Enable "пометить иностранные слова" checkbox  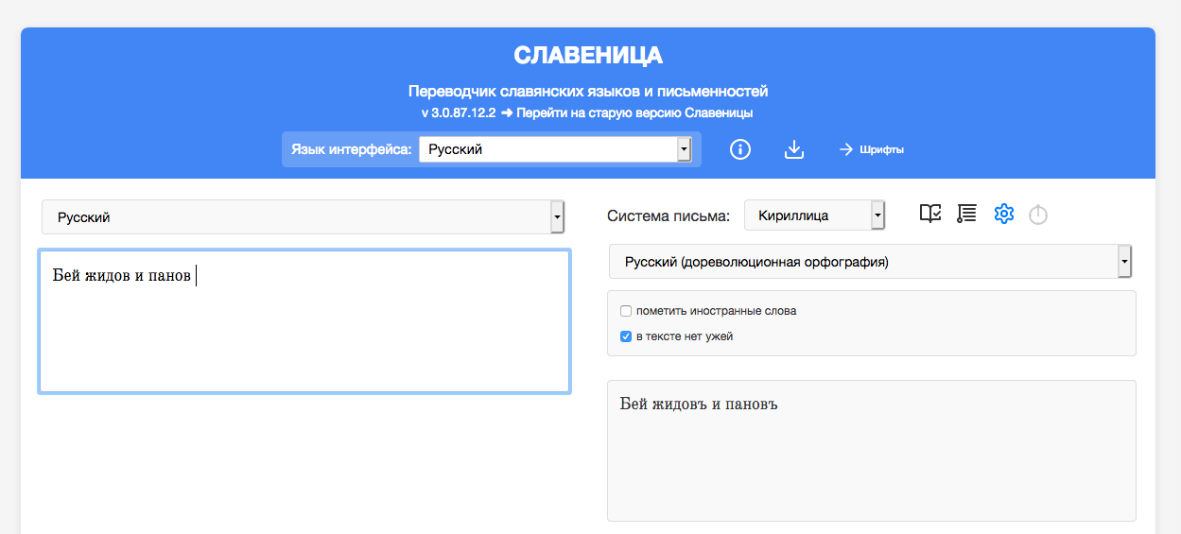626,311
